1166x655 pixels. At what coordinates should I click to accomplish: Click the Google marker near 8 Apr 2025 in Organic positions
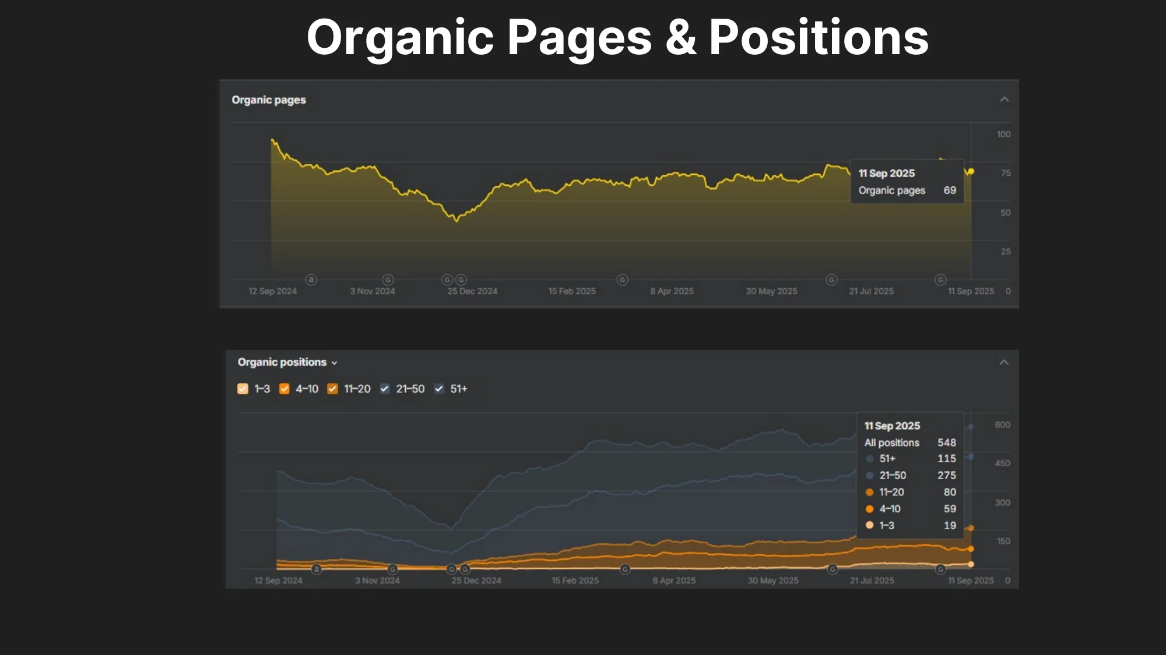pos(625,569)
